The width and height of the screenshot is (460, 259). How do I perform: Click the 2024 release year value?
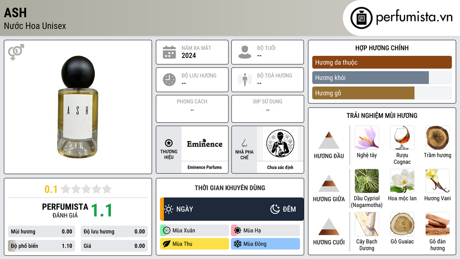coord(189,55)
